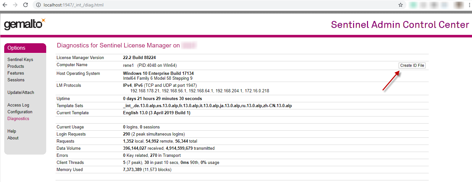Click the browser back arrow

(x=5, y=5)
